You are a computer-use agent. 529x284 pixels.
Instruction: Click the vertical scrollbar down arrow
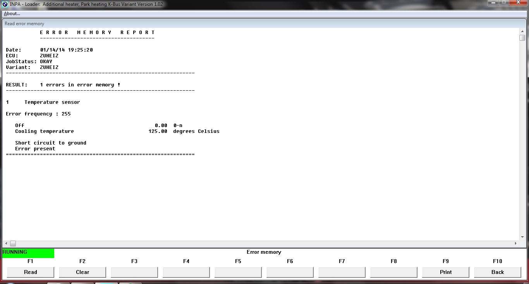522,237
